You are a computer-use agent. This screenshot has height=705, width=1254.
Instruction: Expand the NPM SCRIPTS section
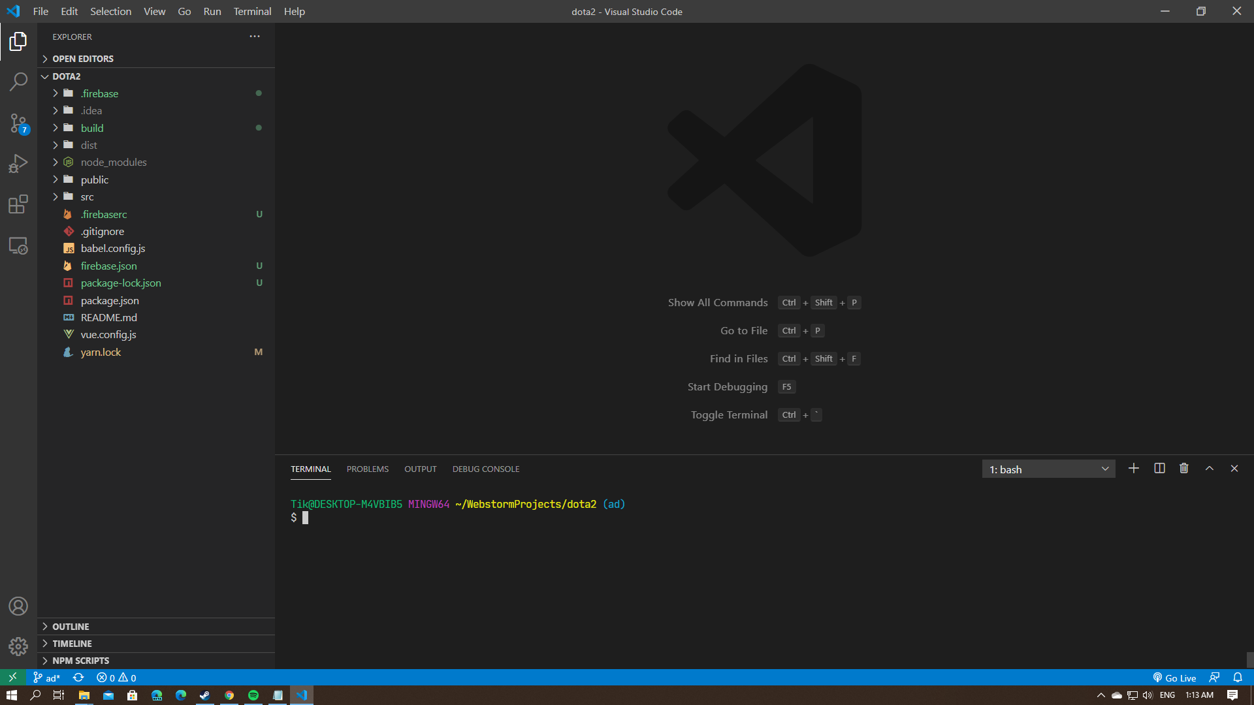coord(80,660)
